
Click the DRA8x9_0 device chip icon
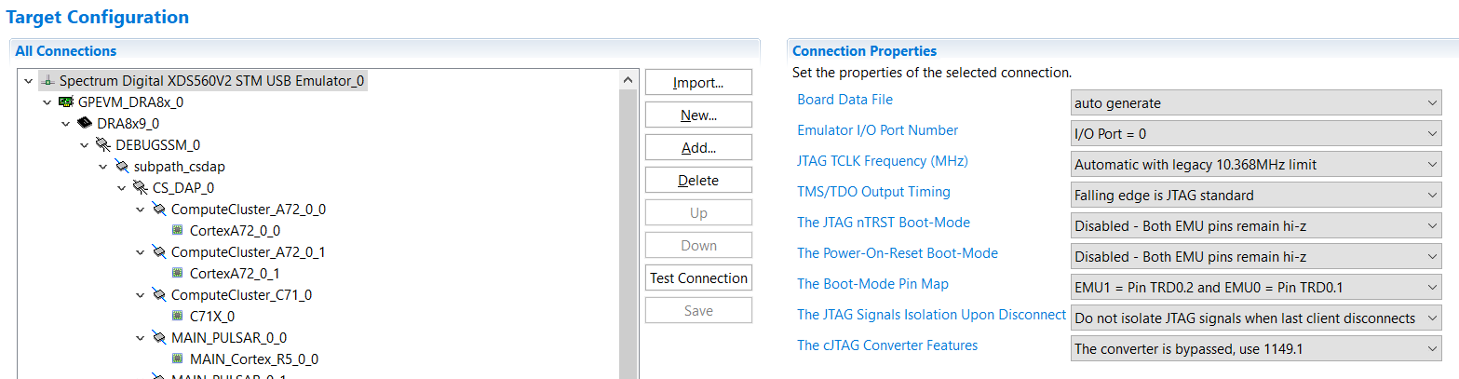(x=86, y=124)
